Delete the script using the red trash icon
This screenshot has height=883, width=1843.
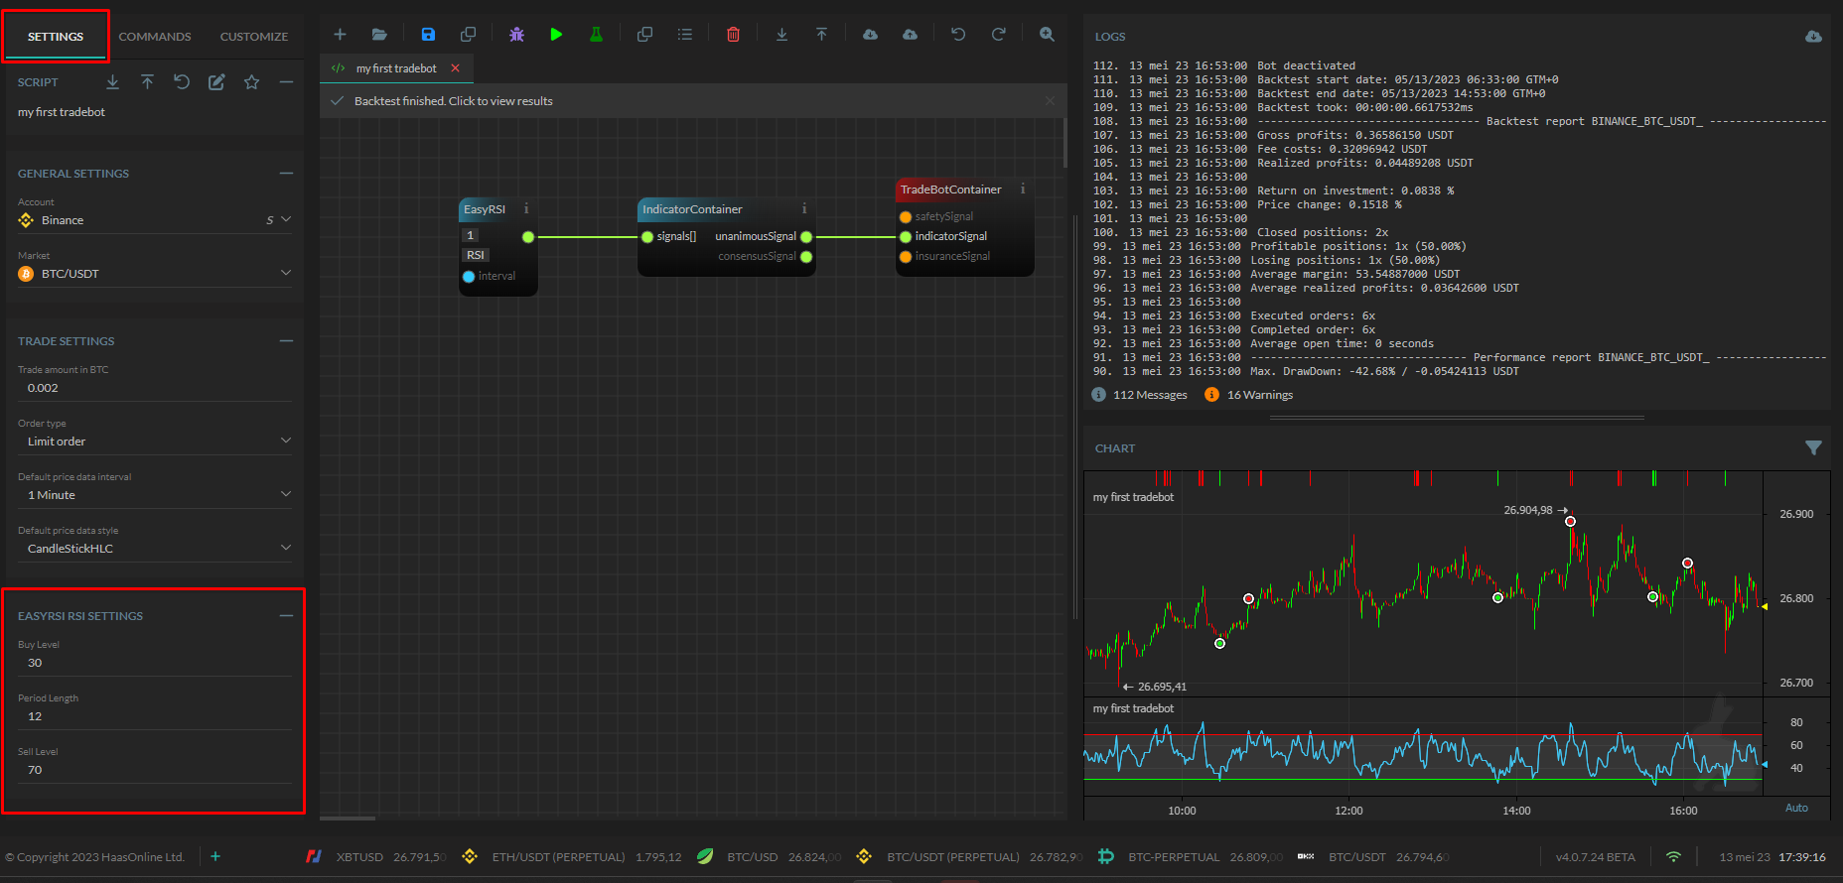[733, 35]
